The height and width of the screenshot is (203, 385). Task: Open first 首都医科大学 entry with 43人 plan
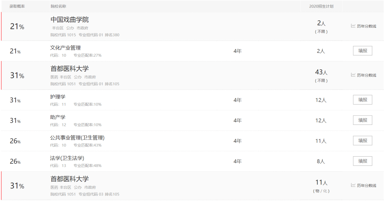point(70,68)
